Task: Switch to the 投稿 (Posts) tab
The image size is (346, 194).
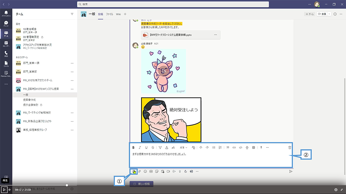Action: click(101, 14)
